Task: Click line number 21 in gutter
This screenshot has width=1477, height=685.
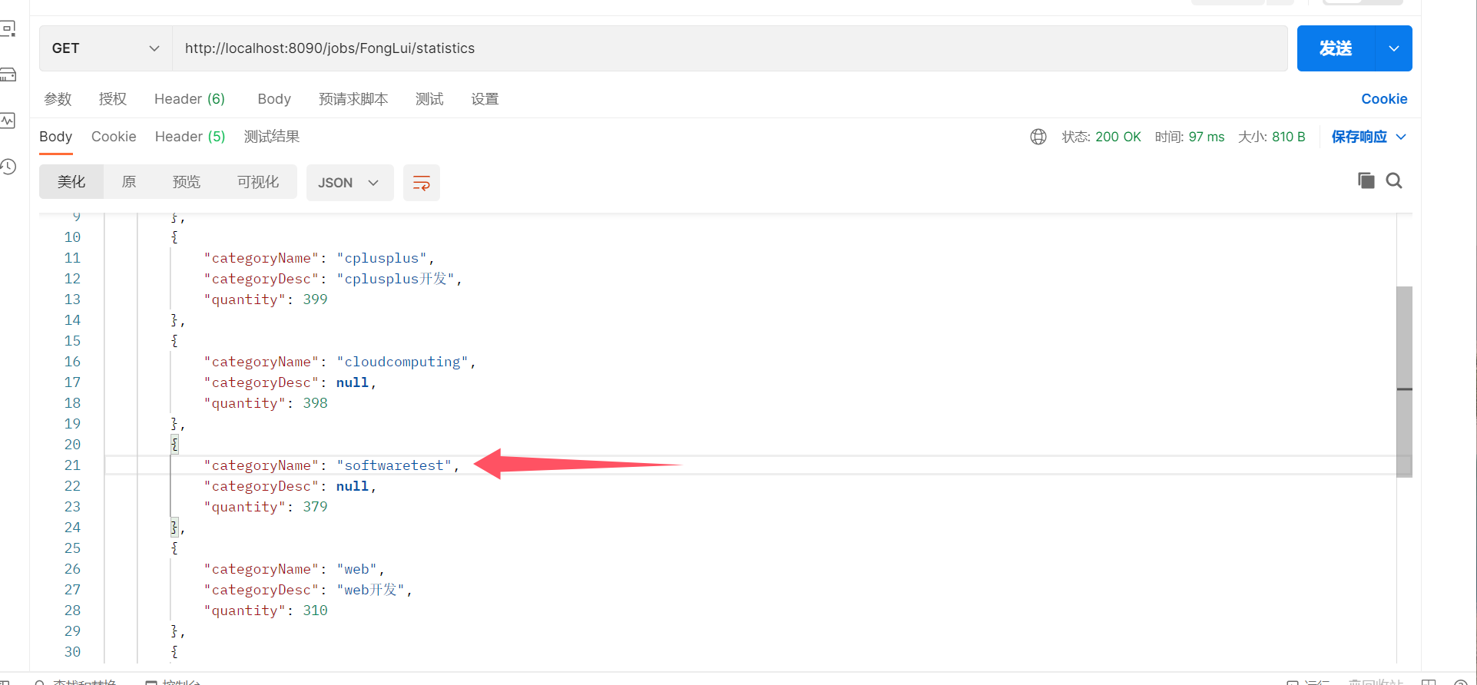Action: coord(72,465)
